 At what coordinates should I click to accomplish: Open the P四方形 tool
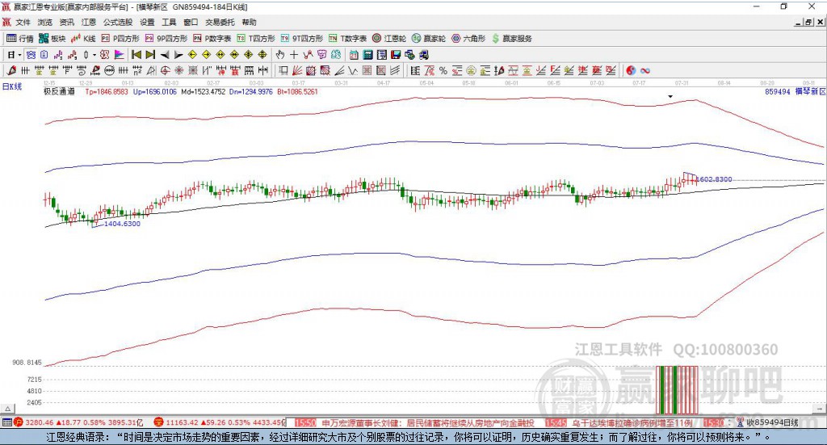tap(120, 39)
